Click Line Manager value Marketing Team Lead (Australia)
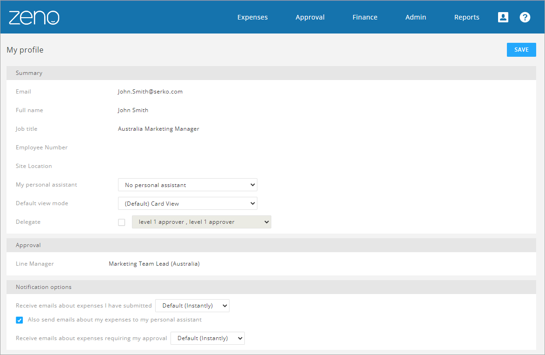This screenshot has width=545, height=355. click(154, 264)
